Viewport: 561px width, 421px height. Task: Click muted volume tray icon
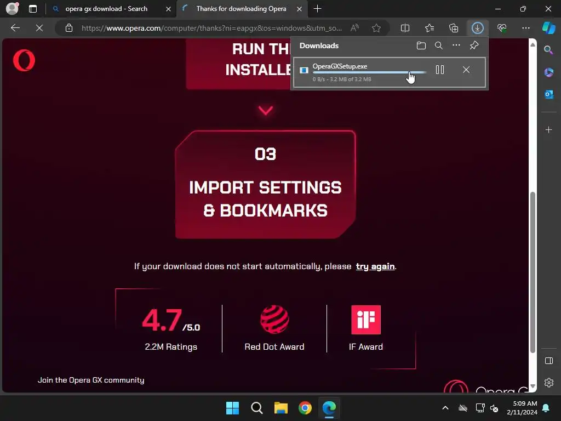[495, 408]
